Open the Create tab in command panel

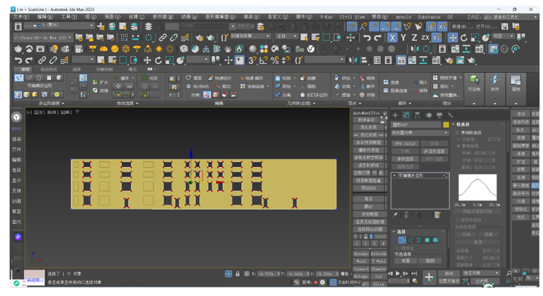click(396, 115)
